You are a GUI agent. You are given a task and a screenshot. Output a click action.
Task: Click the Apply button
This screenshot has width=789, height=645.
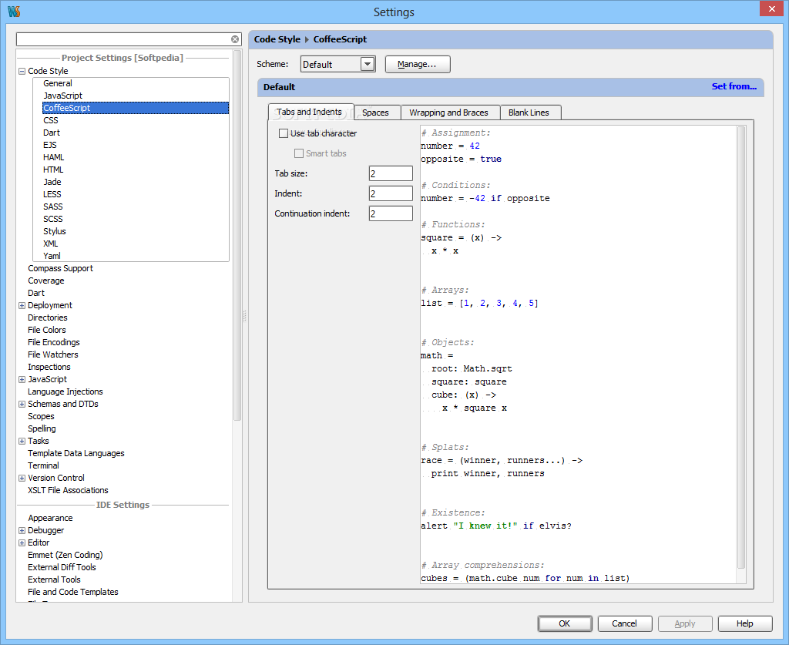[x=685, y=623]
